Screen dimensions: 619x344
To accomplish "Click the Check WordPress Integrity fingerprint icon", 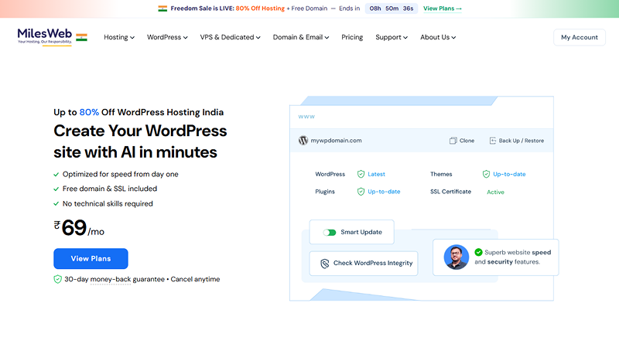I will [324, 264].
